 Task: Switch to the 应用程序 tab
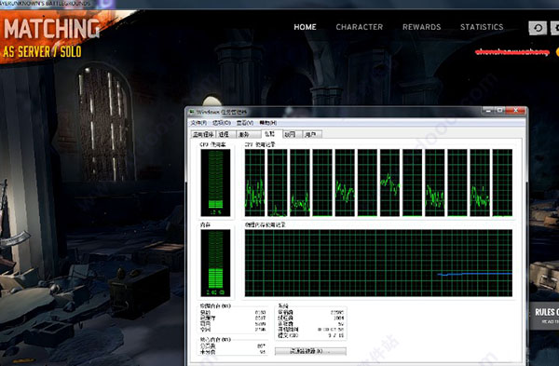click(203, 134)
